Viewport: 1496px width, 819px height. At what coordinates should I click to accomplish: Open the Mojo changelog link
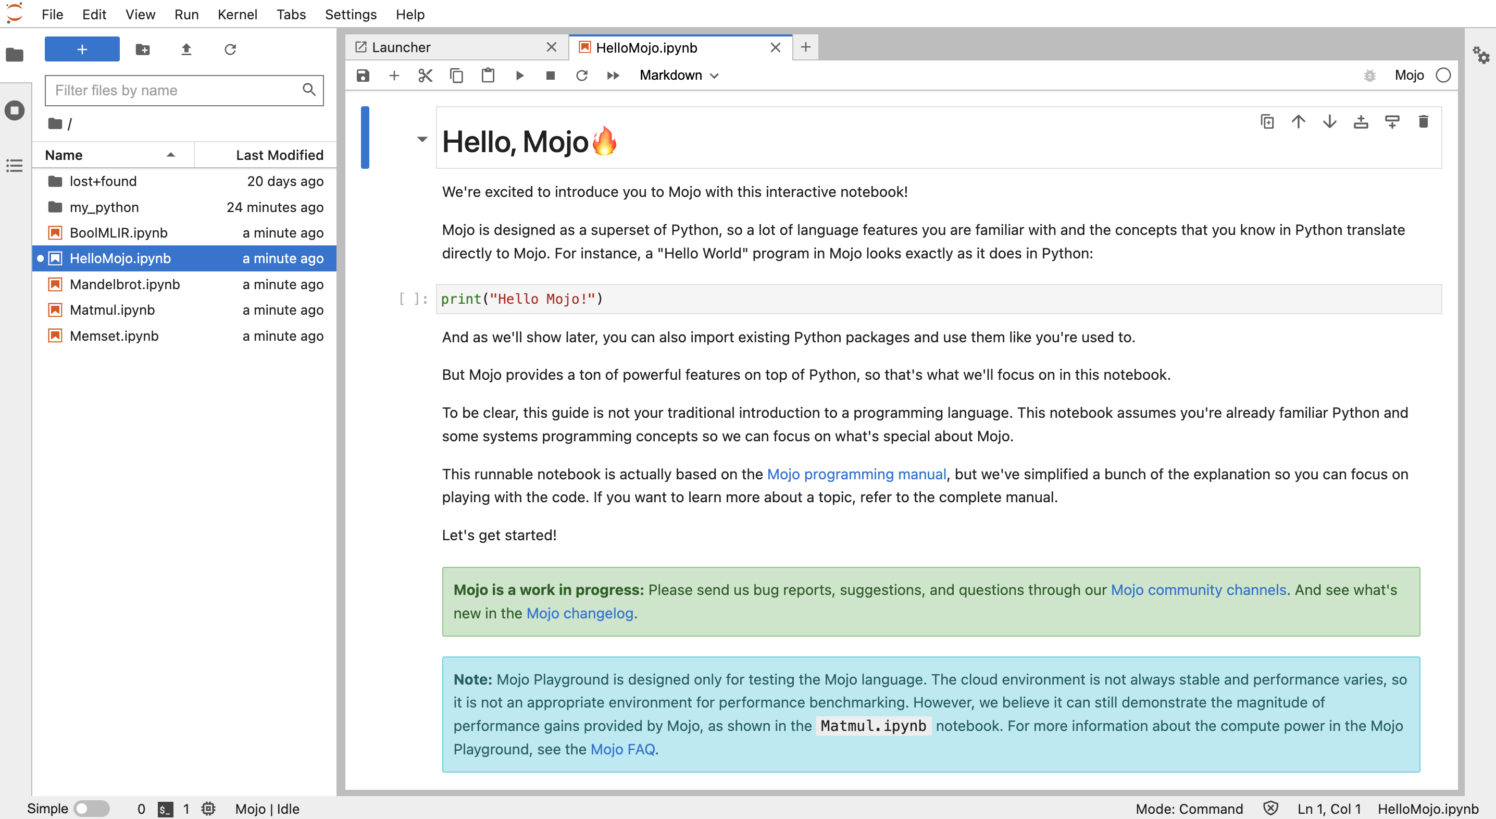(x=580, y=613)
